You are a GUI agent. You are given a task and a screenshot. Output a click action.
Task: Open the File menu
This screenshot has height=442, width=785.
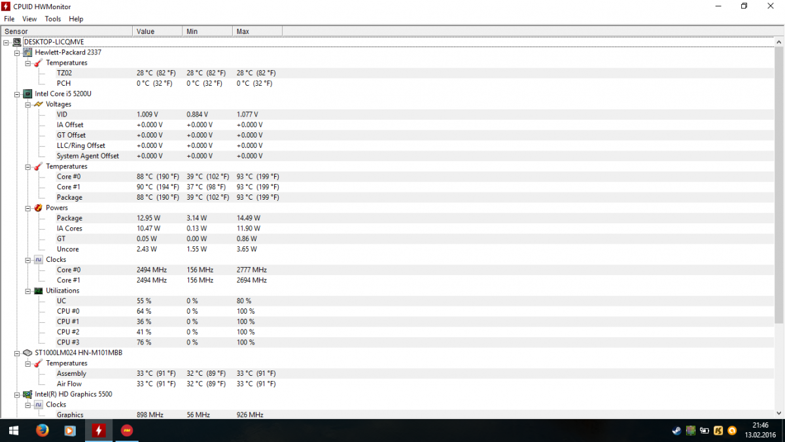click(9, 19)
